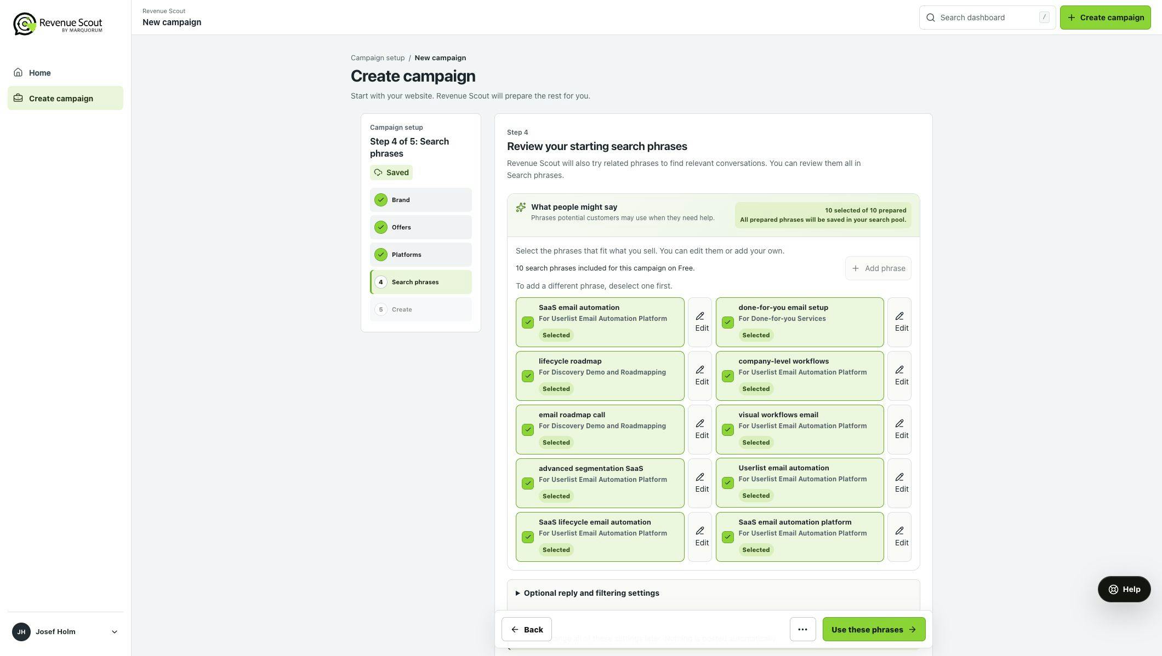Edit the 'lifecycle roadmap' phrase

click(x=700, y=376)
